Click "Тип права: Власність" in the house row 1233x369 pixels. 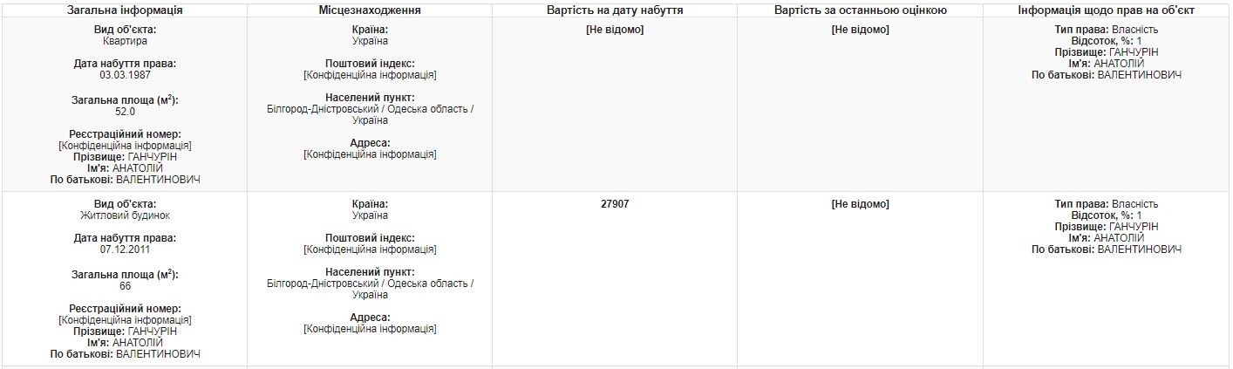point(1107,204)
